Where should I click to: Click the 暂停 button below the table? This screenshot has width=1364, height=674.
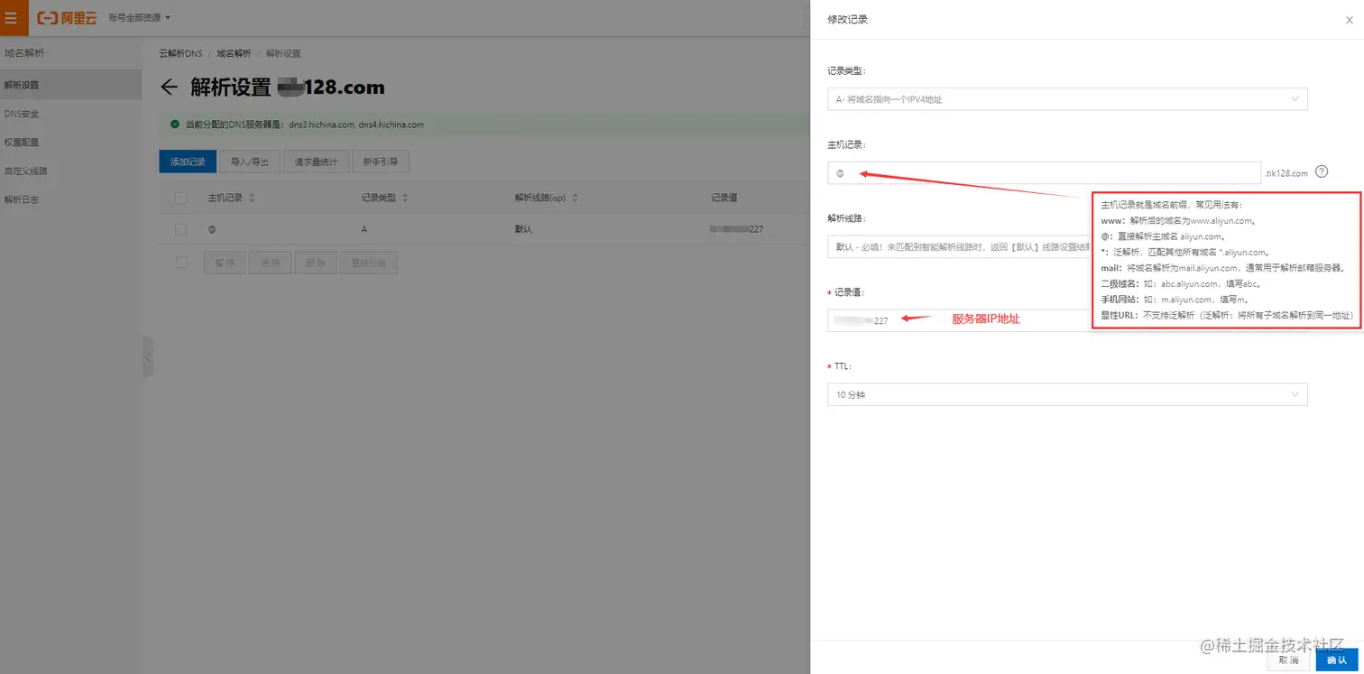(225, 263)
